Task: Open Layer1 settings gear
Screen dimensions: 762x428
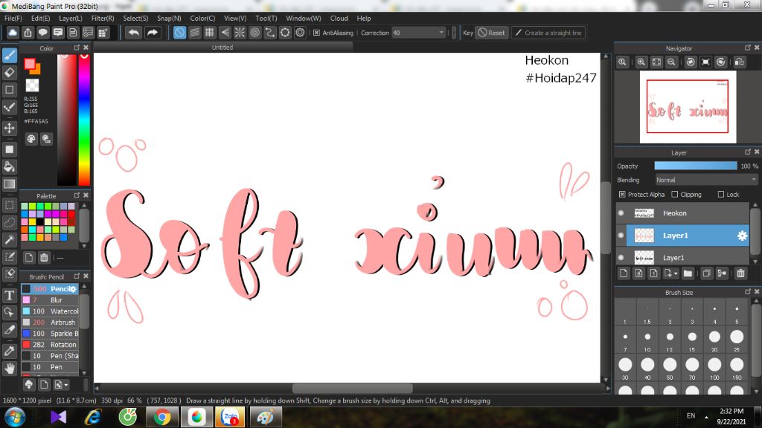Action: [x=742, y=236]
